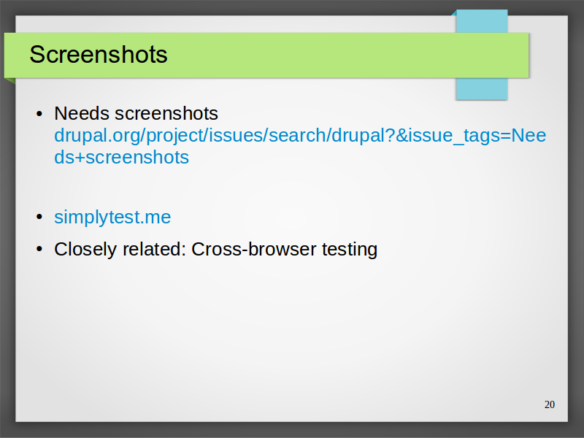Open the simplytest.me link

click(112, 217)
